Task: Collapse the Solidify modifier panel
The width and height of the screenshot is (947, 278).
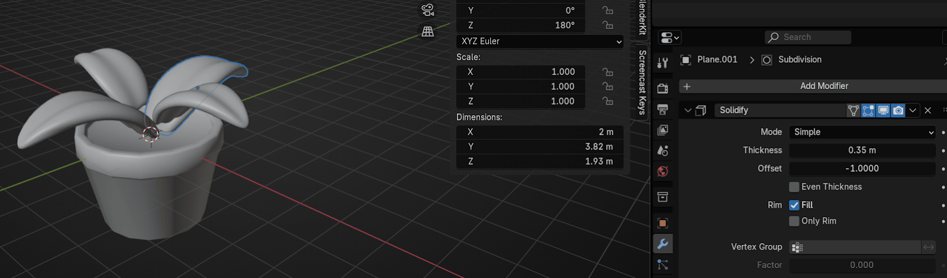Action: [688, 110]
